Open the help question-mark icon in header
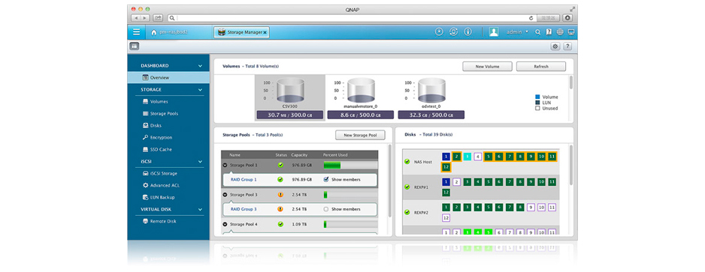Viewport: 705px width, 272px height. [x=549, y=32]
